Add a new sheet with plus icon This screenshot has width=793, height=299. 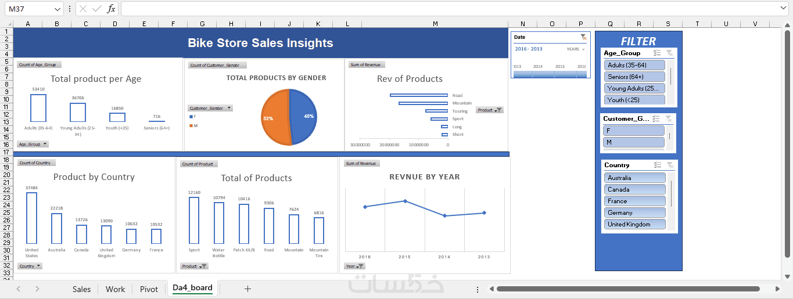click(247, 289)
